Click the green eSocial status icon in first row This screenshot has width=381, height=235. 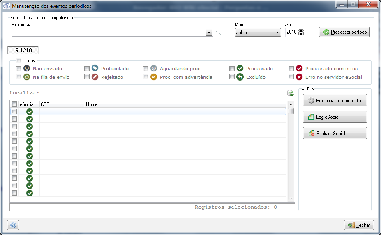point(30,112)
